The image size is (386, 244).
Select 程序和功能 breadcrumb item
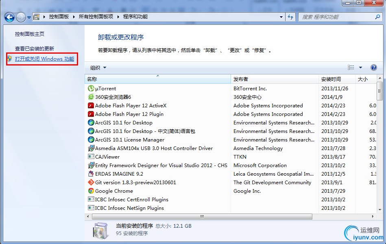(x=135, y=17)
